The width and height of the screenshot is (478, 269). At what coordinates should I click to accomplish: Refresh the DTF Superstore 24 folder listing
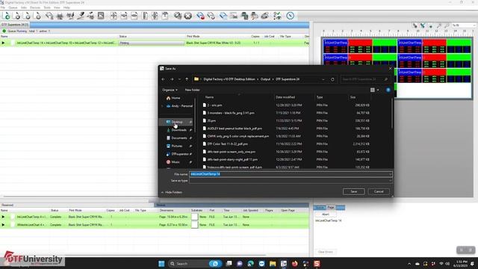click(332, 79)
